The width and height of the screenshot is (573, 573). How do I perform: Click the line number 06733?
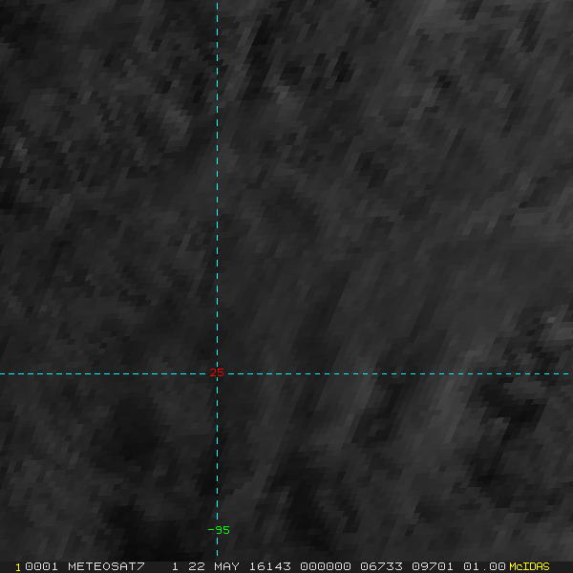tap(381, 566)
